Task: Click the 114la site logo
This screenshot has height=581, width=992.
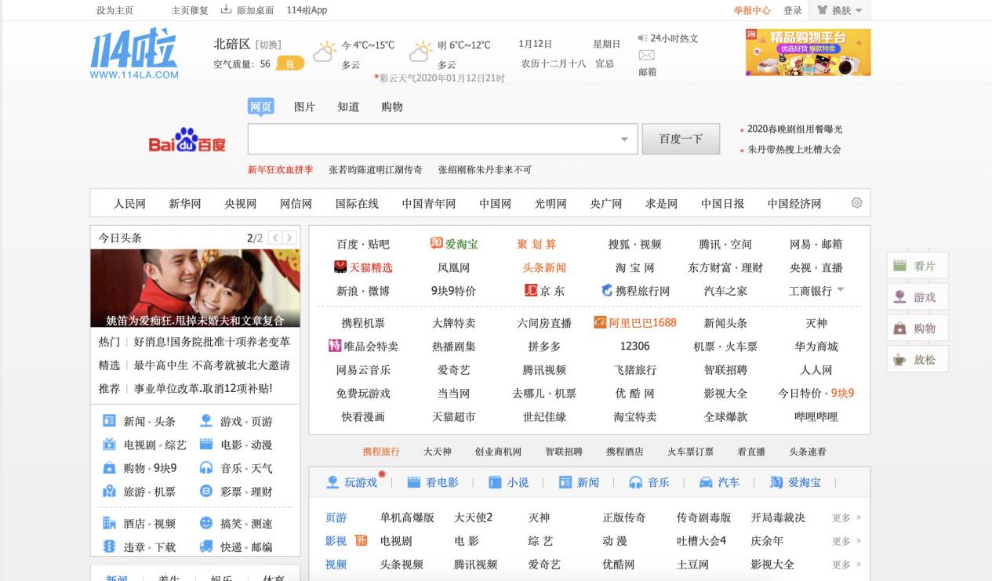Action: (x=134, y=56)
